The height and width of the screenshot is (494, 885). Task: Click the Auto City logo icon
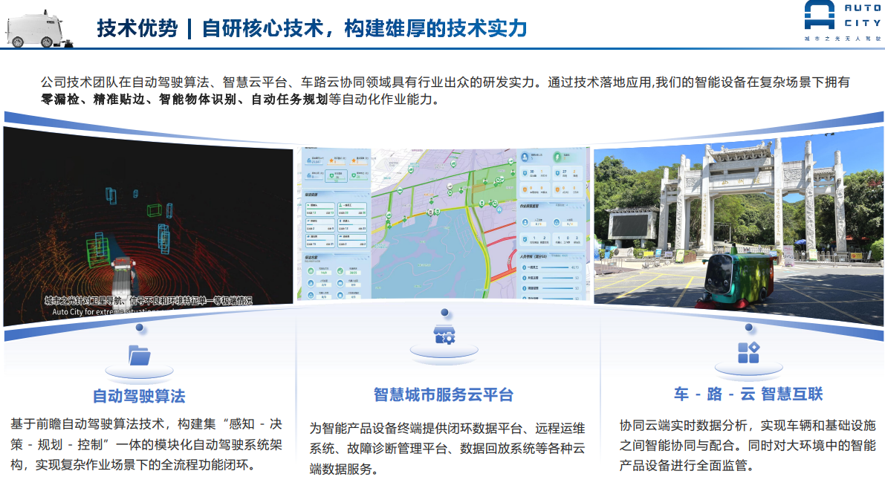coord(819,16)
